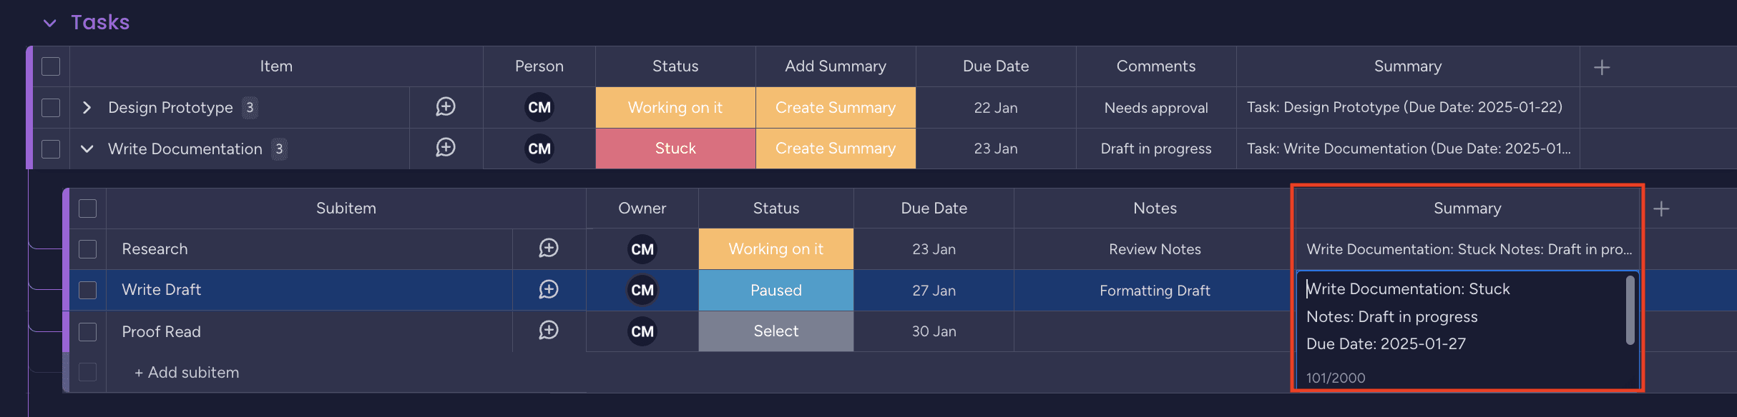Open the Select status dropdown for Proof Read

pos(775,331)
